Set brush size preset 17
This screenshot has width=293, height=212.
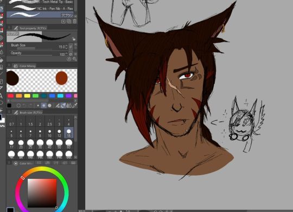[x=11, y=144]
